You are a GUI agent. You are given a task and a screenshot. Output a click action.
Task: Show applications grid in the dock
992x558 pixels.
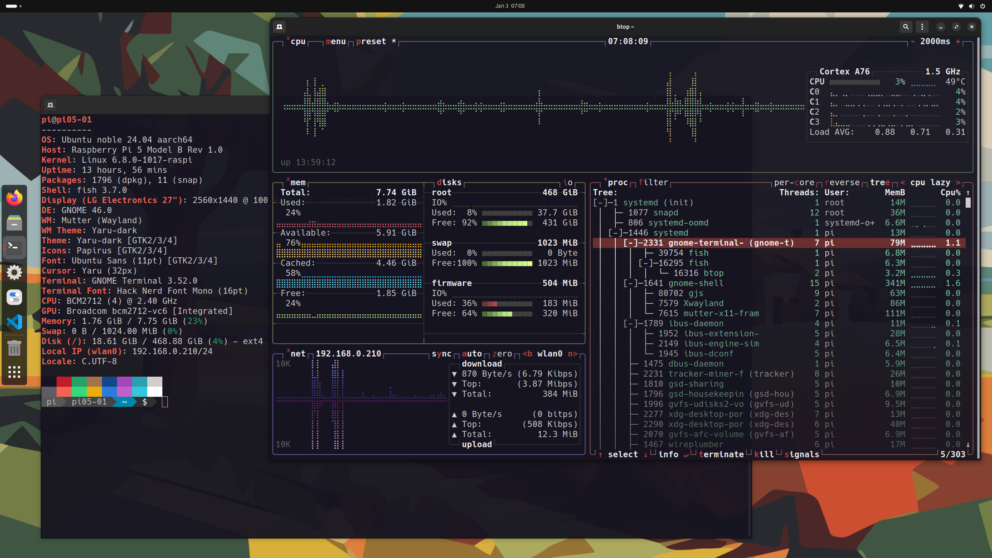[x=14, y=372]
